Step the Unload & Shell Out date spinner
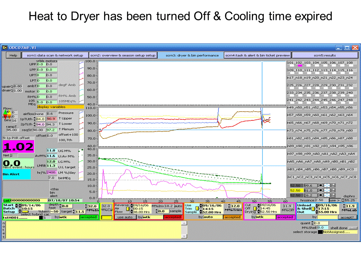This screenshot has width=361, height=271. click(317, 206)
